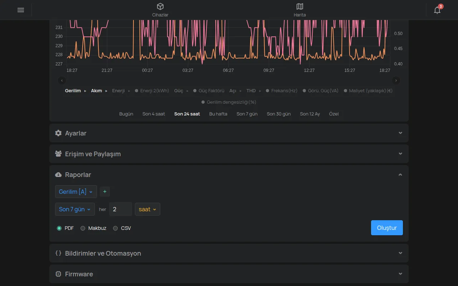
Task: Click the green plus add-series icon
Action: pos(105,192)
